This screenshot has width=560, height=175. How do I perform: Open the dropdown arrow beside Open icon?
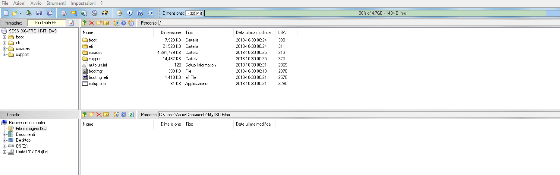tap(21, 13)
